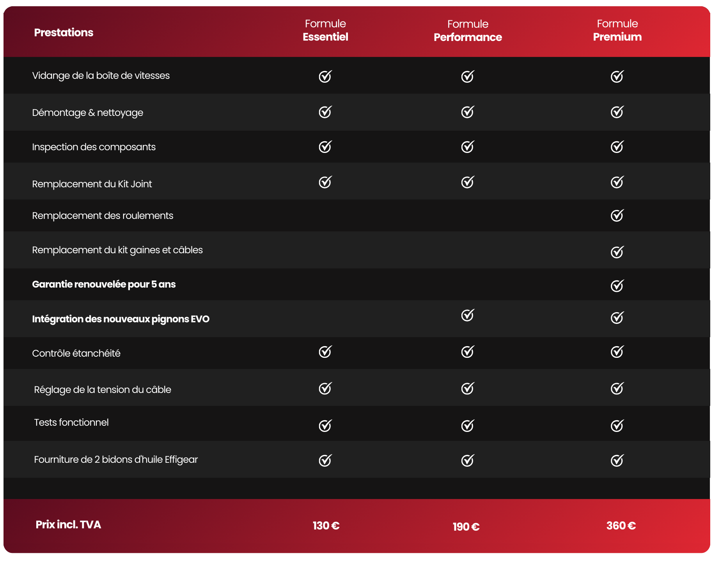Click Essentiel checkmark for Réglage tension du câble
This screenshot has height=565, width=720.
pyautogui.click(x=325, y=389)
